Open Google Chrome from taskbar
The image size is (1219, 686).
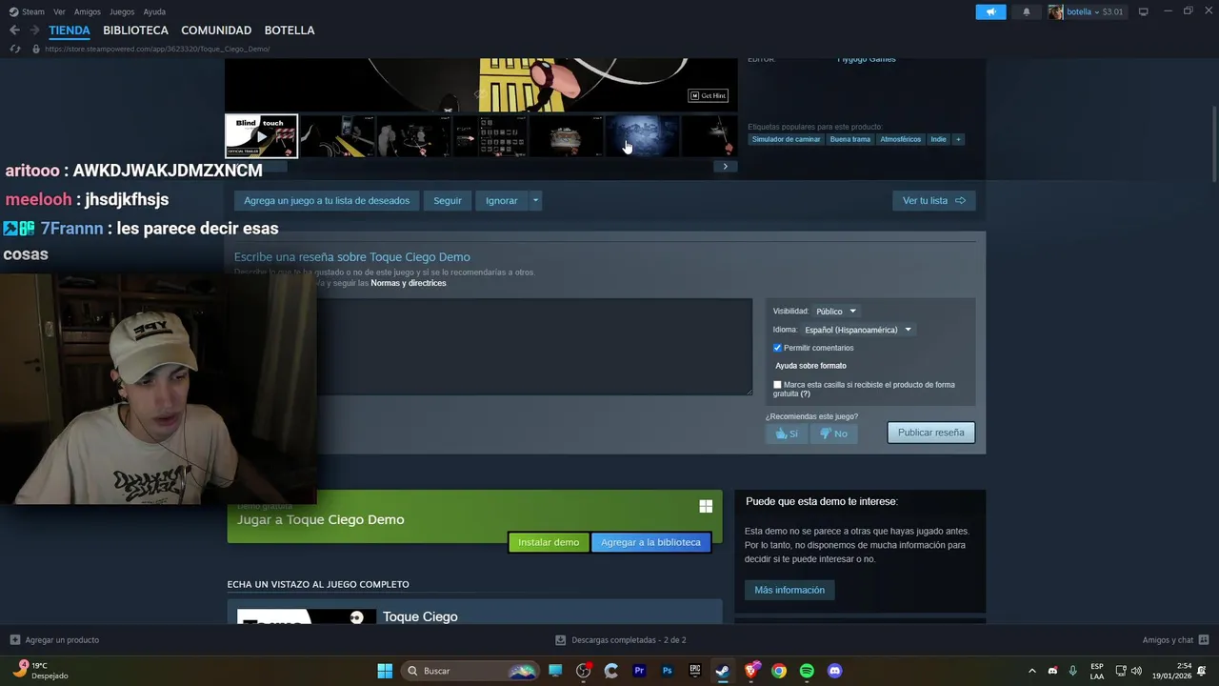tap(779, 671)
